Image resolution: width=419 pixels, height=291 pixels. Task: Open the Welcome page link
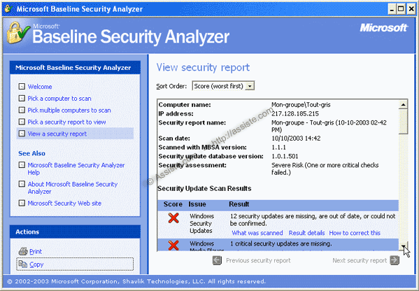pyautogui.click(x=40, y=87)
